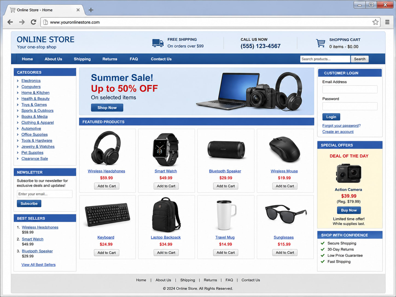Open Smart Watch in Best Sellers list

[x=33, y=239]
